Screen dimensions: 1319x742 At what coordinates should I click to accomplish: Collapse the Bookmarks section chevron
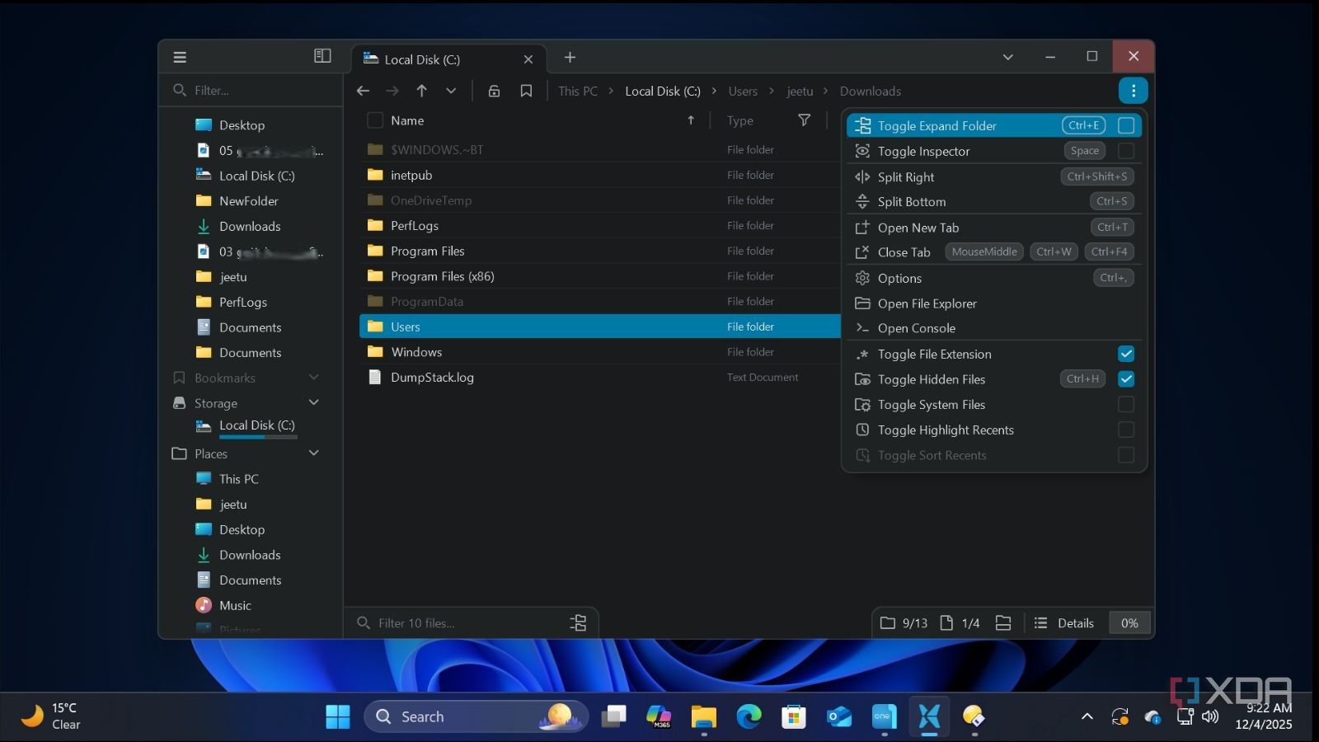point(313,378)
